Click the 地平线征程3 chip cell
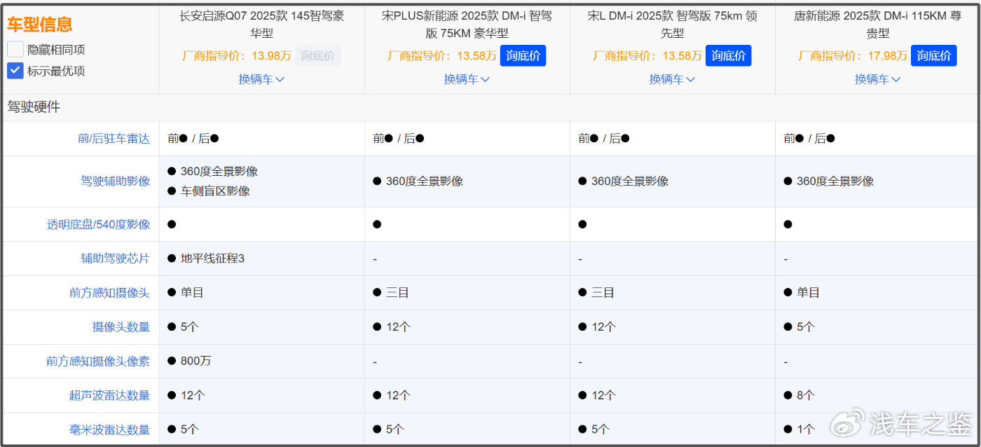 point(212,259)
